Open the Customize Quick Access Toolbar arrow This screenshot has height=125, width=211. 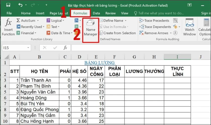pos(46,5)
